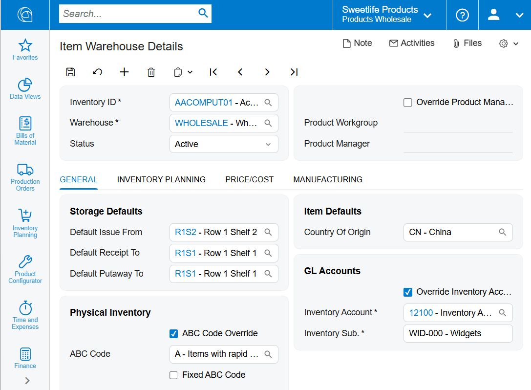Open Files attachments
Viewport: 531px width, 390px height.
click(x=467, y=43)
